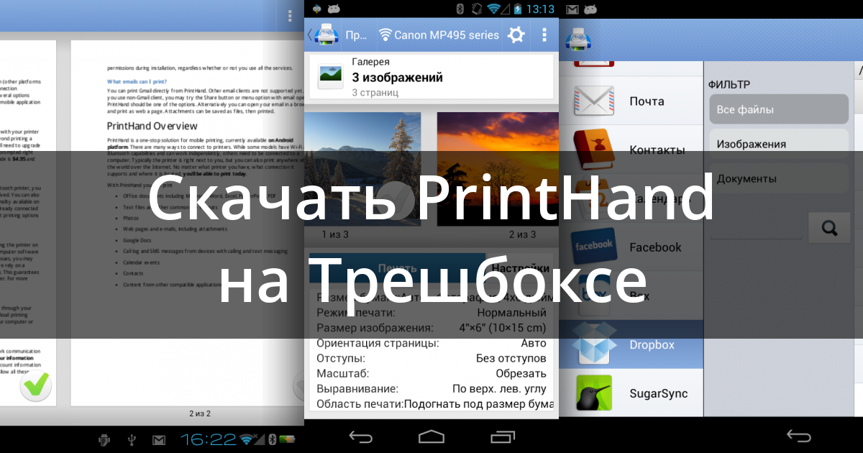This screenshot has width=863, height=453.
Task: Tap Android robot icon beside 16:22 clock
Action: point(104,439)
